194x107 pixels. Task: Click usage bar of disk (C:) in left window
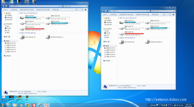coord(35,17)
